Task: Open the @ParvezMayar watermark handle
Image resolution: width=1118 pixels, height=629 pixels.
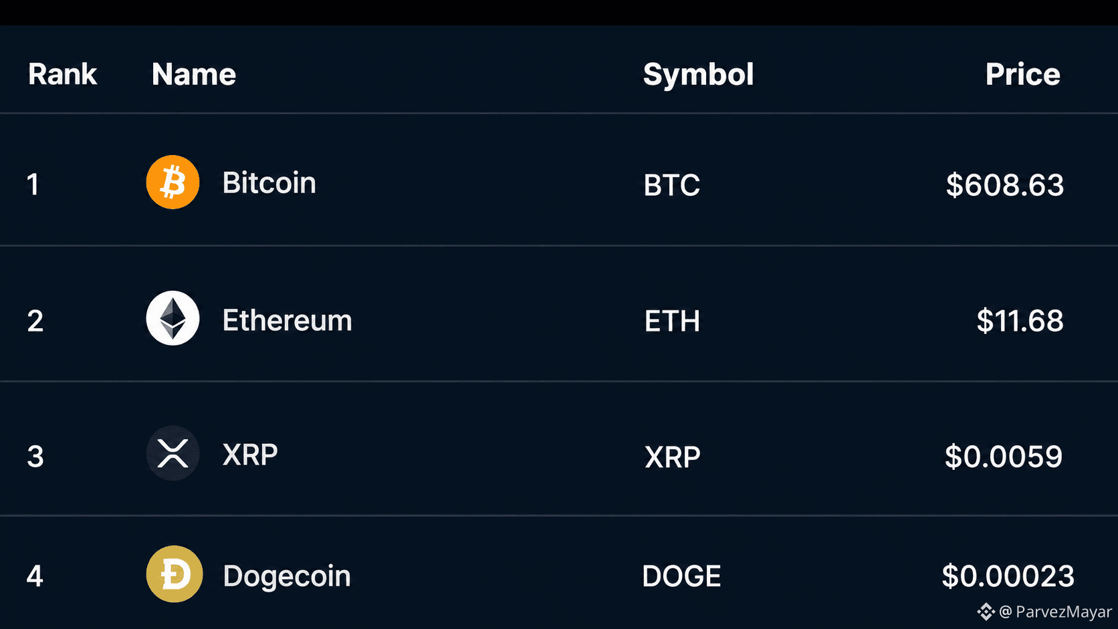Action: (x=1055, y=612)
